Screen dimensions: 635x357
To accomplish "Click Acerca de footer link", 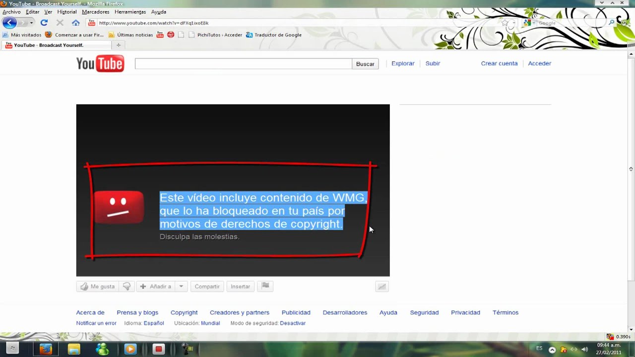I will [90, 313].
